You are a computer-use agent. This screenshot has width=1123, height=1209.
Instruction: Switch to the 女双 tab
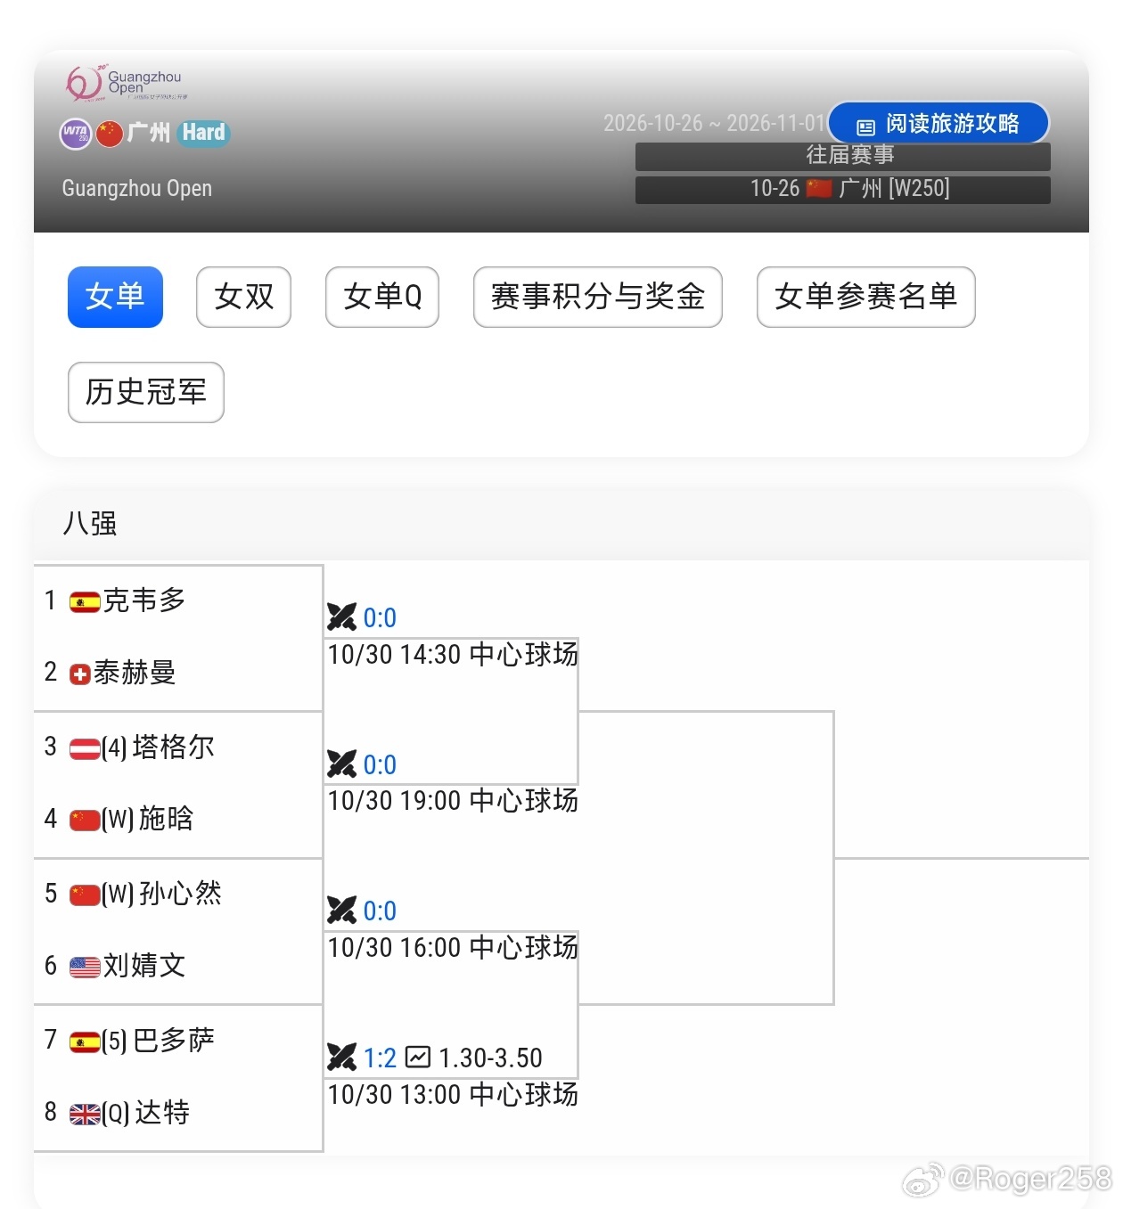[x=243, y=297]
